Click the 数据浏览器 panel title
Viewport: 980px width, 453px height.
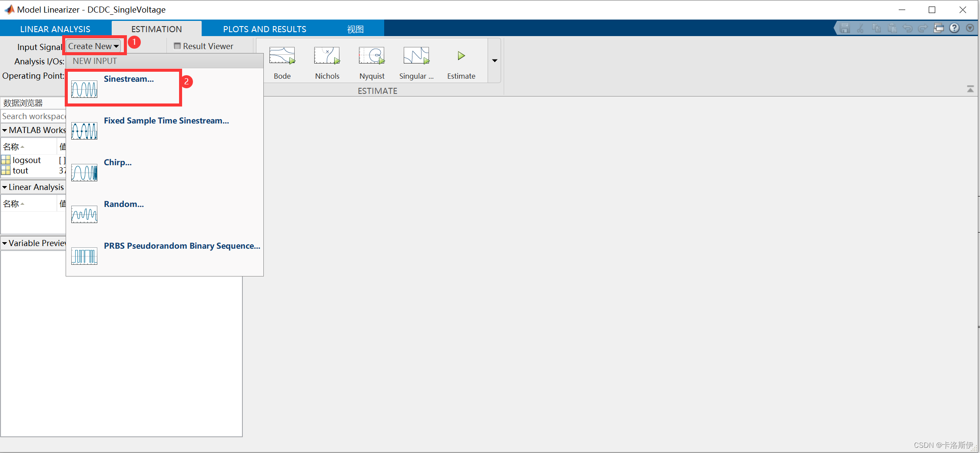tap(23, 103)
